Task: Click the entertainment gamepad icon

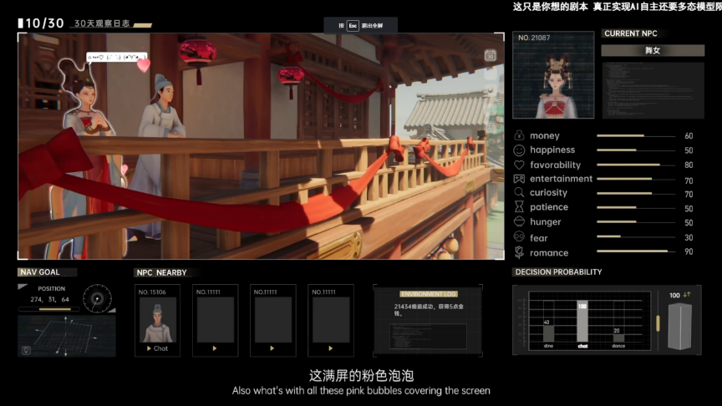Action: coord(519,179)
